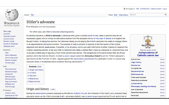169x105 pixels.
Task: Hide the Contents table
Action: (39, 67)
